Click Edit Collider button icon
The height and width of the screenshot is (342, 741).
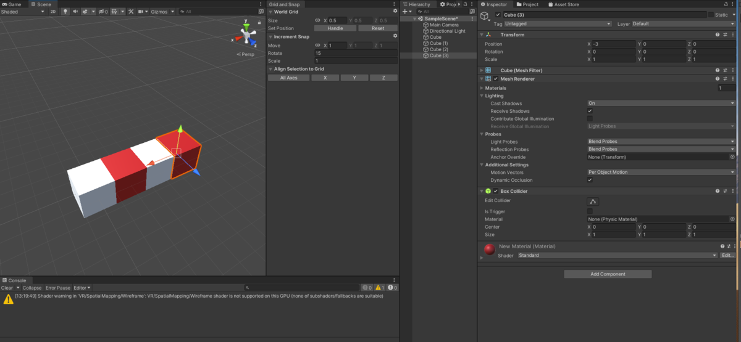click(x=593, y=201)
